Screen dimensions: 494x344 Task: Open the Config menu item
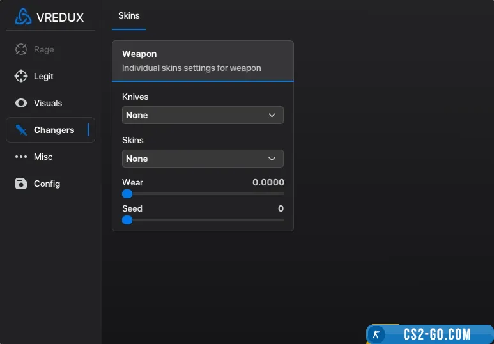coord(47,184)
